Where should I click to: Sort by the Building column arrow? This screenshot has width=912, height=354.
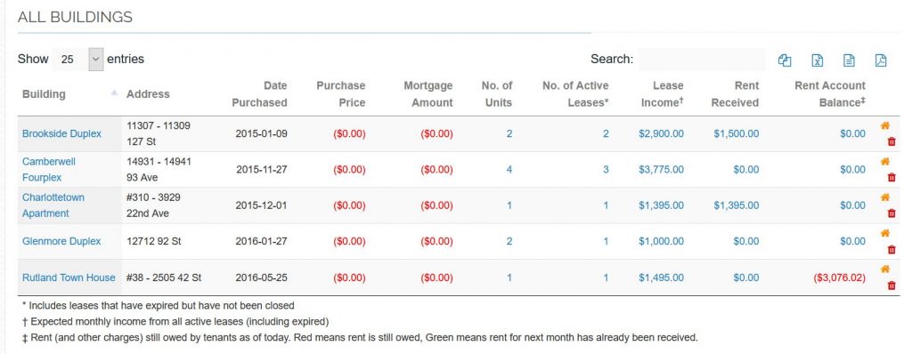tap(115, 93)
